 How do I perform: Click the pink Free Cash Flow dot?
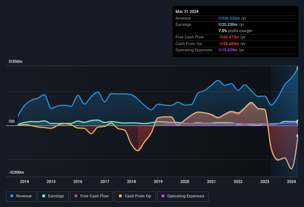(76, 196)
